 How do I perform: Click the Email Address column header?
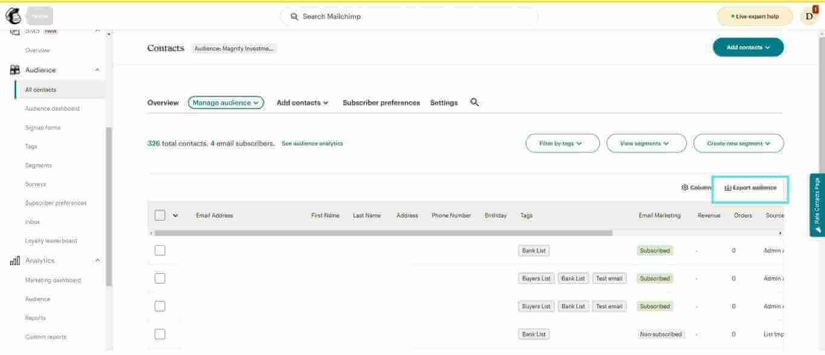click(214, 215)
